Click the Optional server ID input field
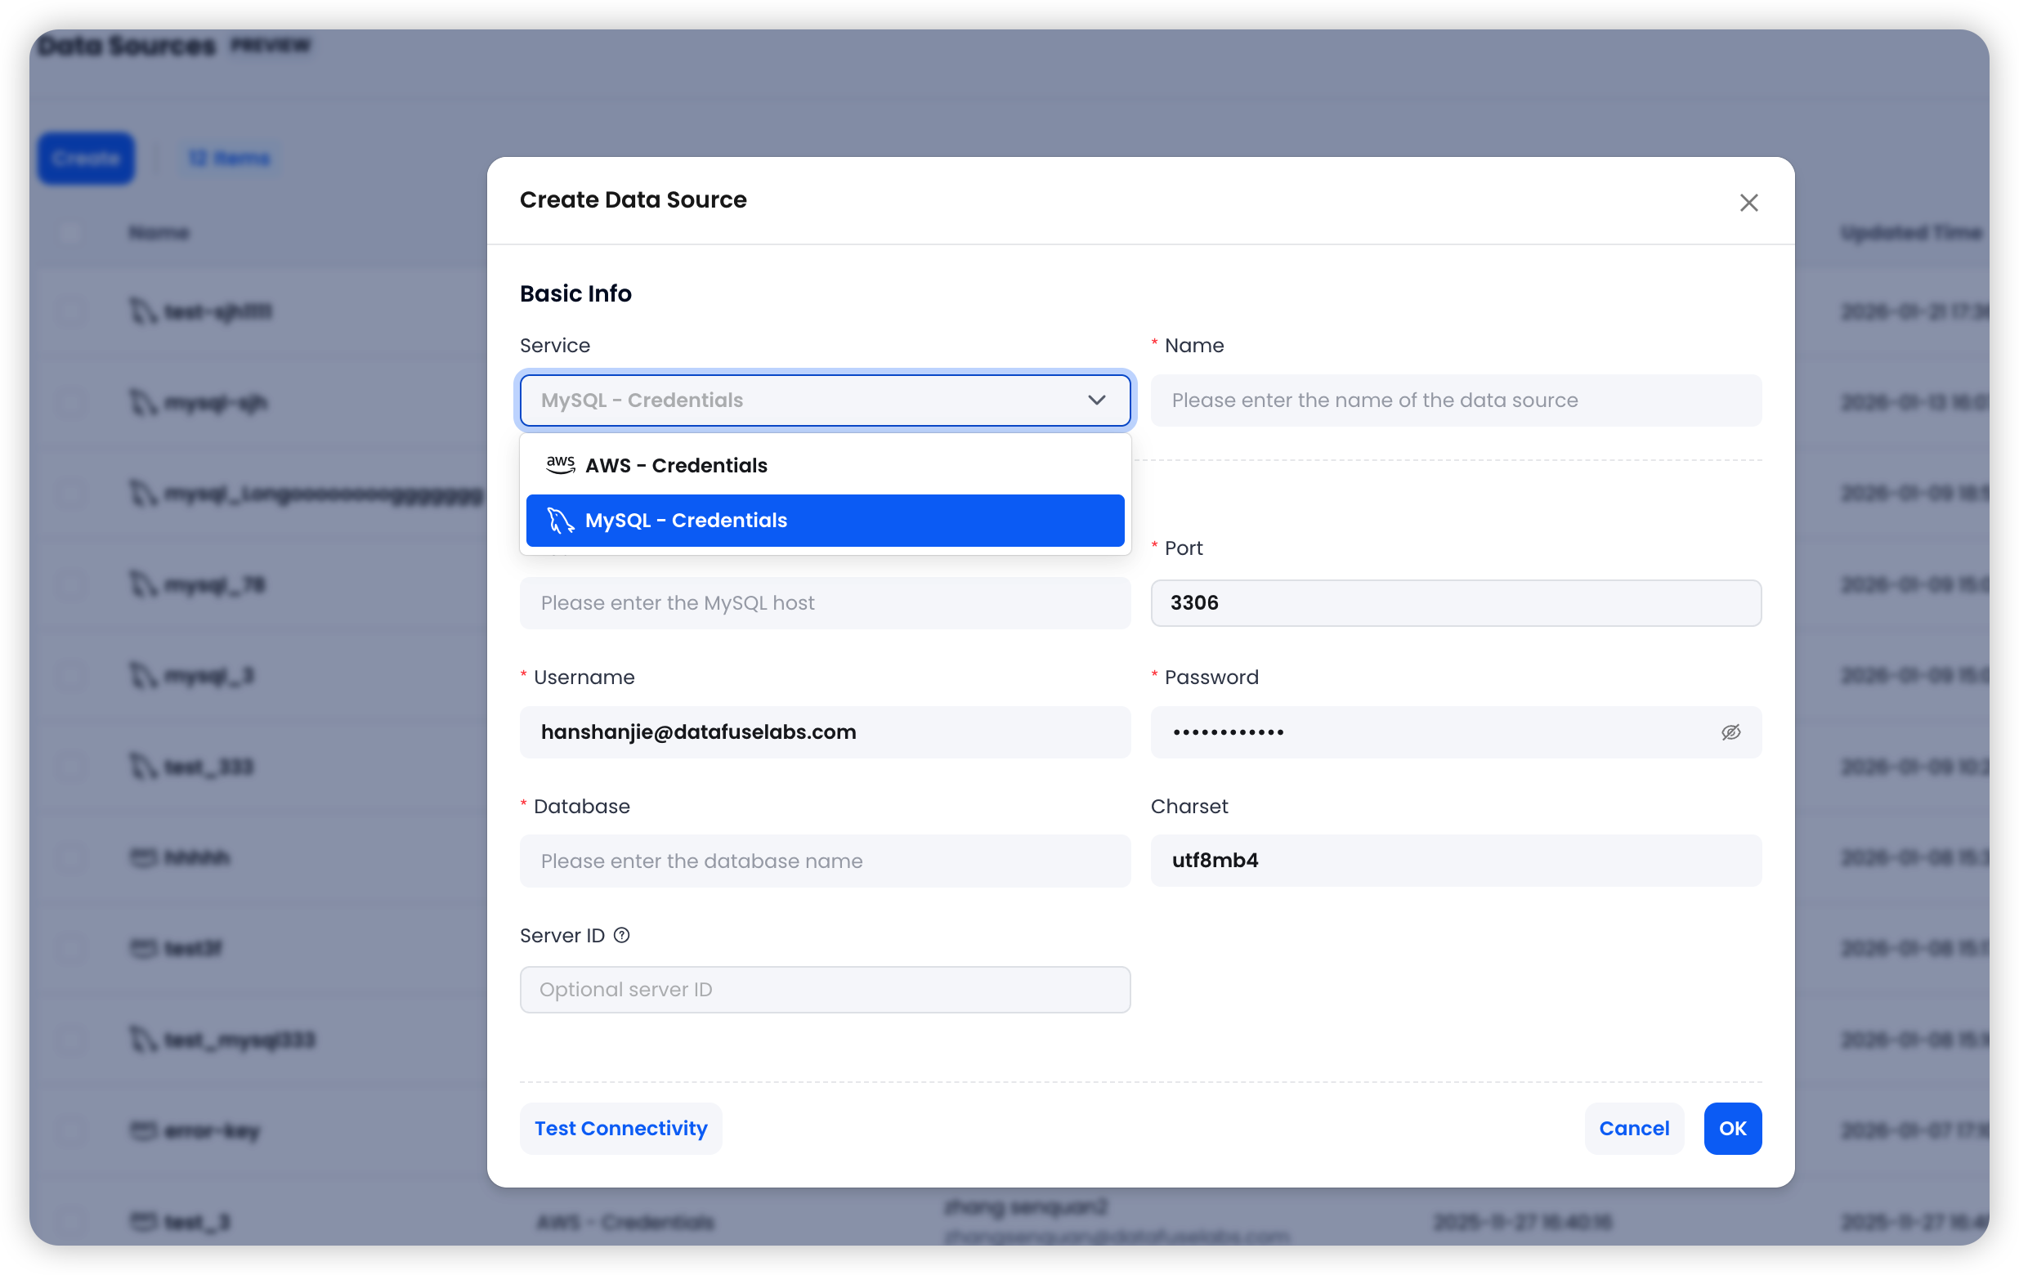This screenshot has height=1275, width=2019. click(825, 989)
